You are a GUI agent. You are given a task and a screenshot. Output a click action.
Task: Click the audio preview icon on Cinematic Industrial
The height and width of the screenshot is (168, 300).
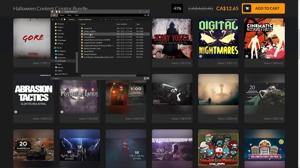click(247, 56)
